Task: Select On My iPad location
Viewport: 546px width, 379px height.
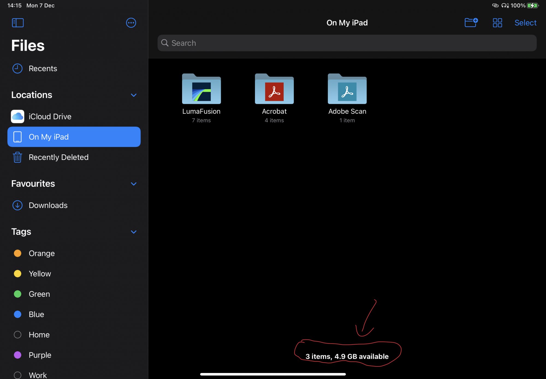Action: 74,137
